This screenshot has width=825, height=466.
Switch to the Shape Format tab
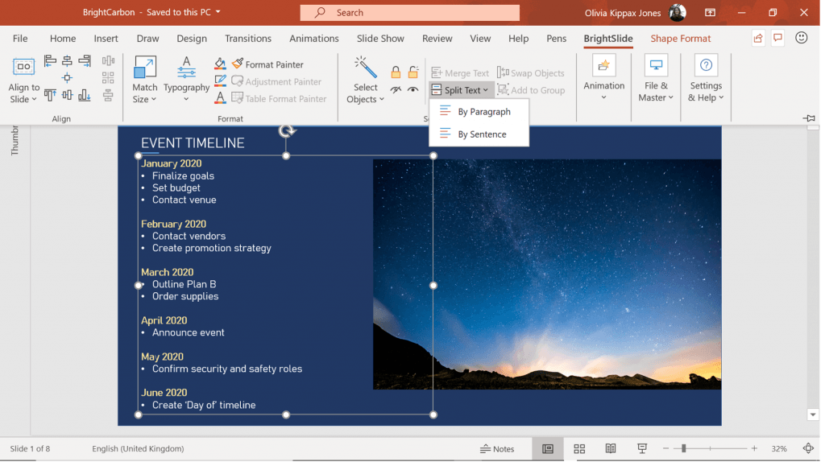pos(680,38)
